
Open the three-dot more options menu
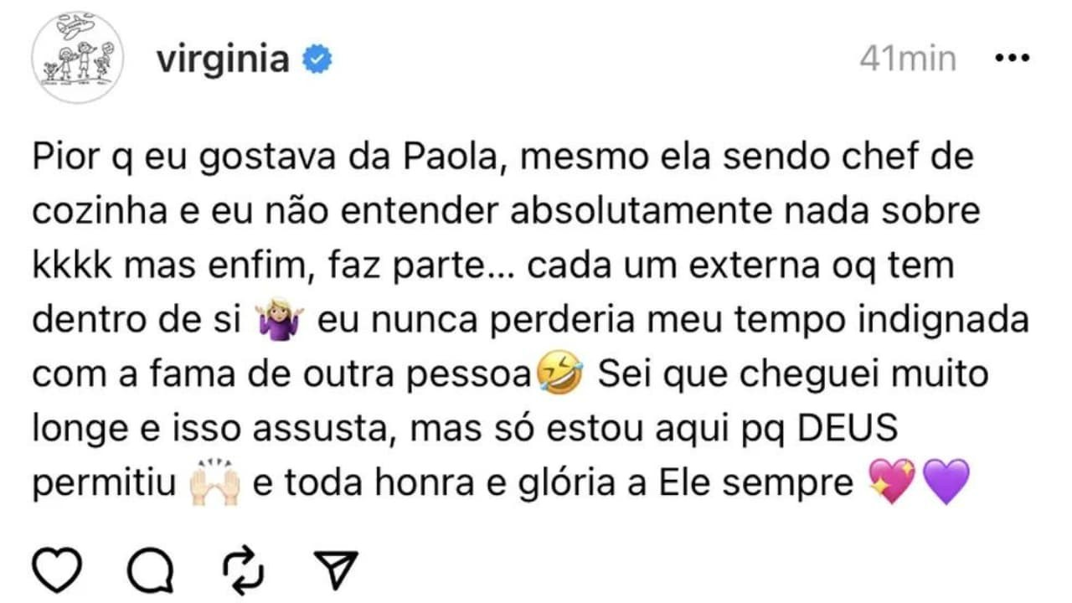(x=1011, y=59)
